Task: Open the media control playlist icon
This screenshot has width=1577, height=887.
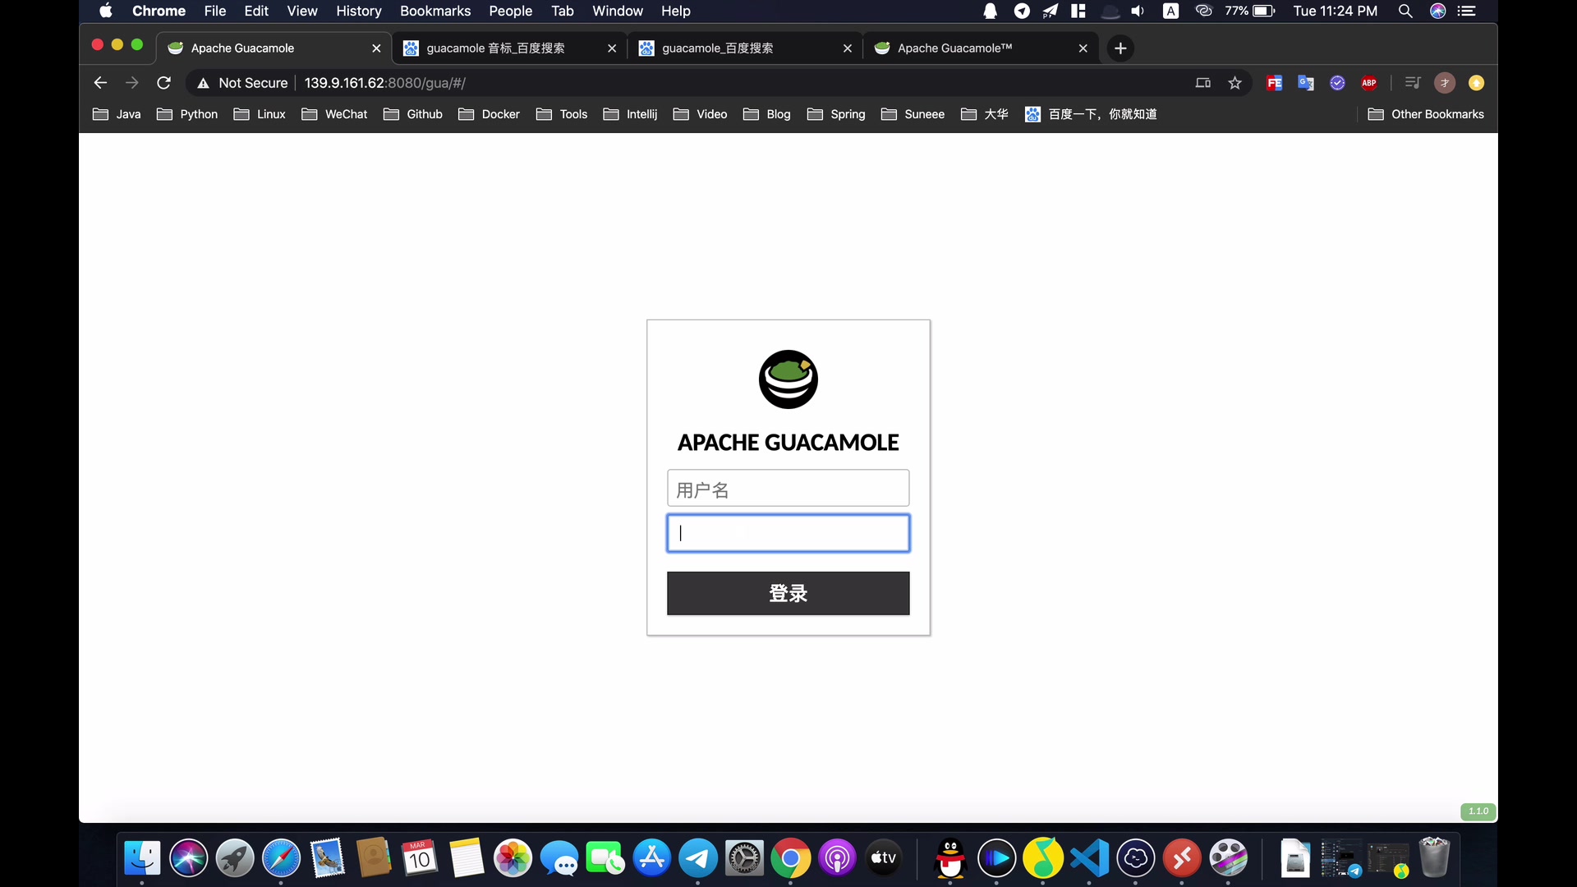Action: (x=1412, y=83)
